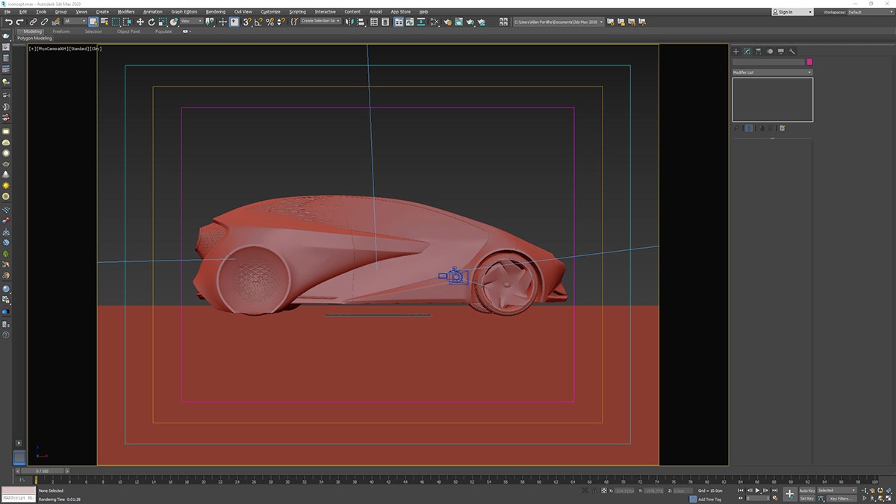
Task: Open the Rendering menu
Action: (215, 11)
